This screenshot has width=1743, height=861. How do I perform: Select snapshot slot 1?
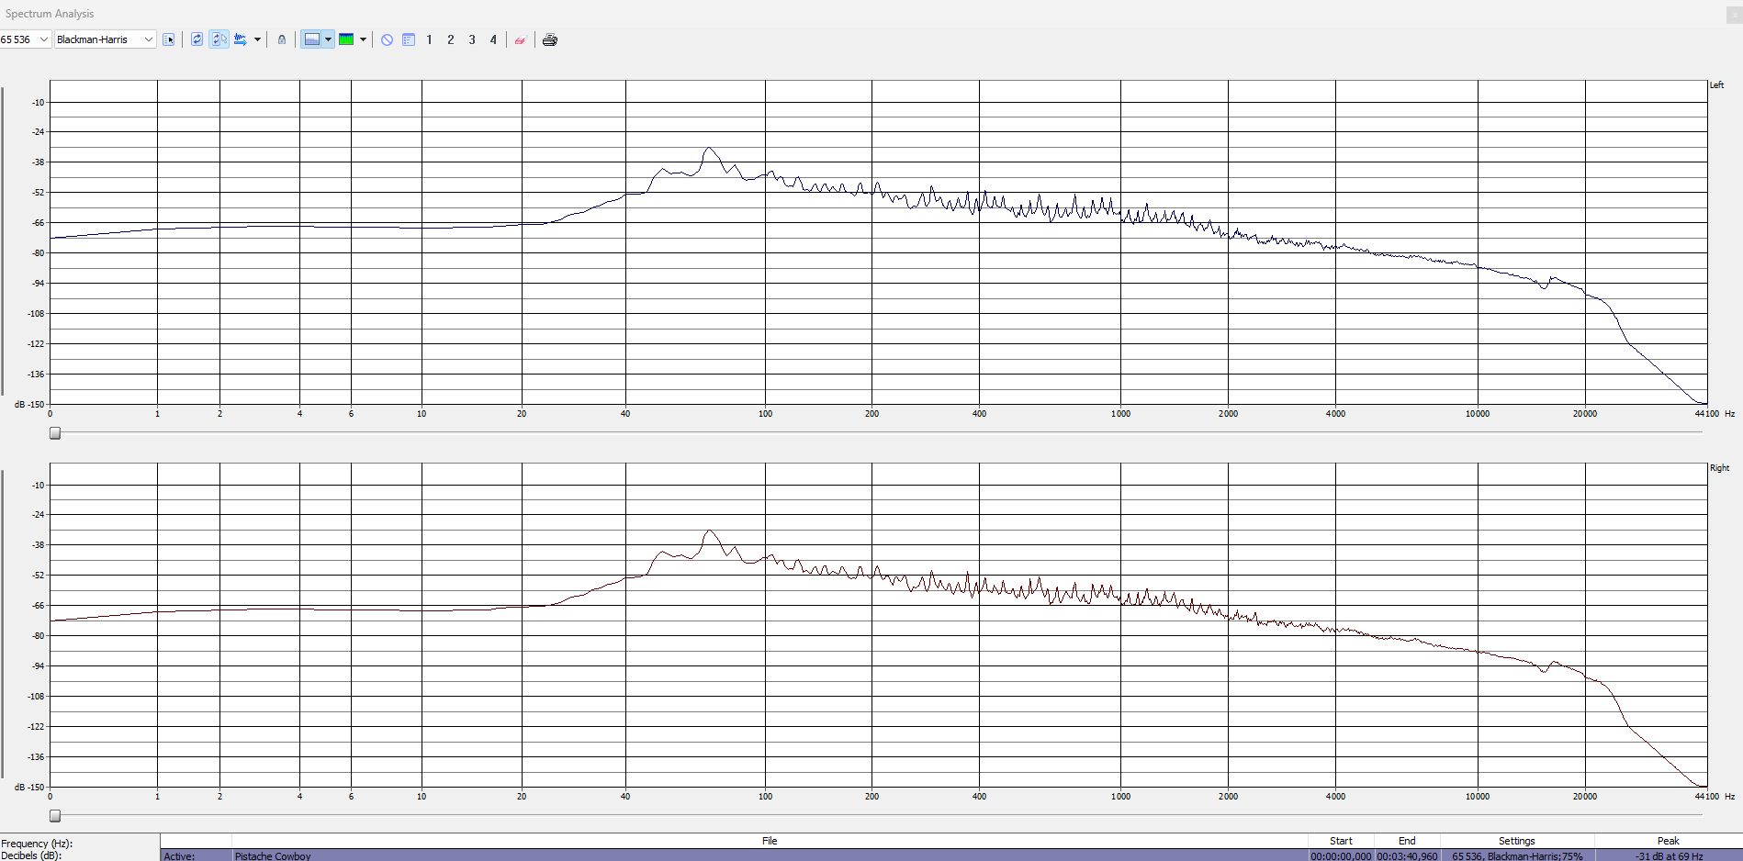(429, 39)
